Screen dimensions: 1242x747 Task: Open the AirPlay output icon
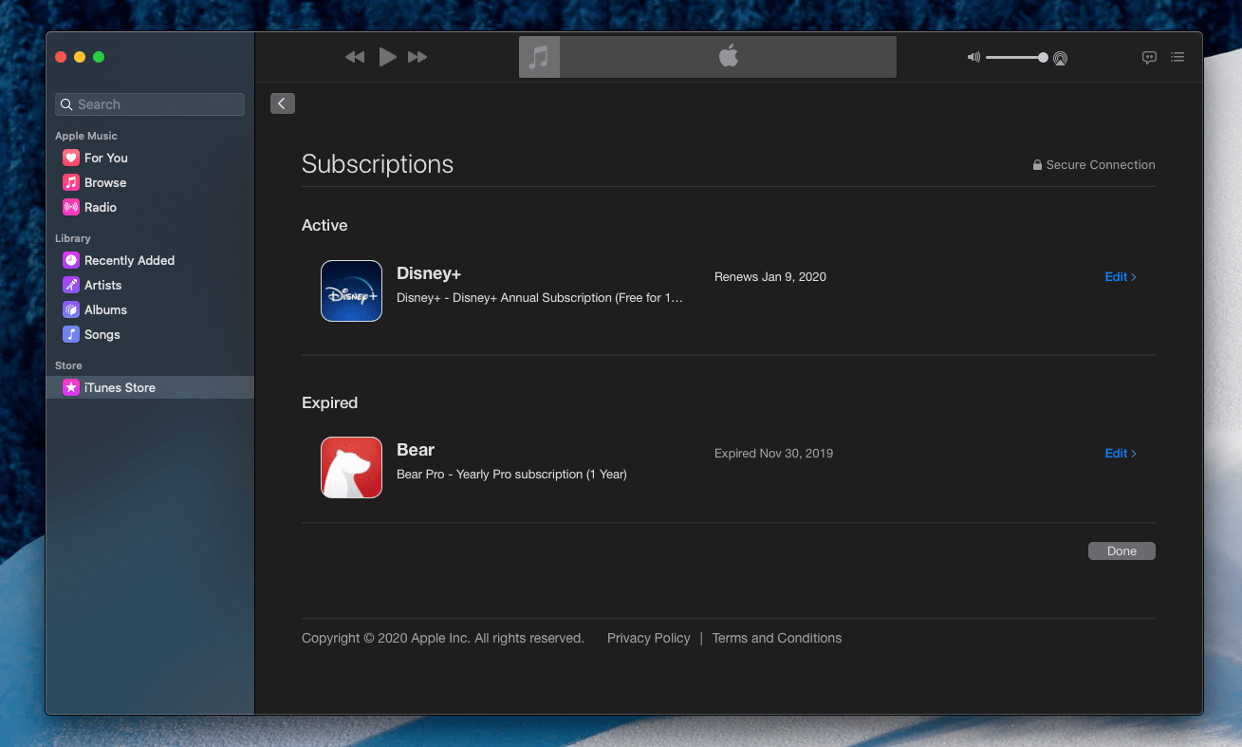tap(1060, 58)
